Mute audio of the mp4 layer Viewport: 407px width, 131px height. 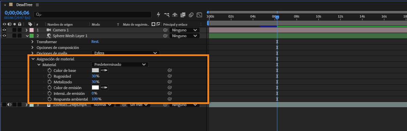coord(10,105)
